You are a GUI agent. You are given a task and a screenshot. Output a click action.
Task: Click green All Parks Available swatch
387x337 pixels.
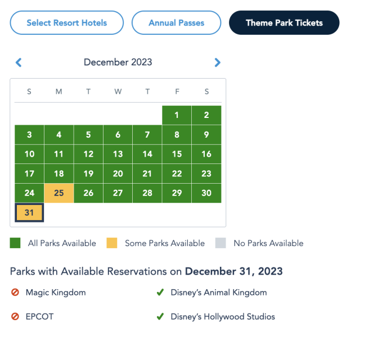click(15, 243)
